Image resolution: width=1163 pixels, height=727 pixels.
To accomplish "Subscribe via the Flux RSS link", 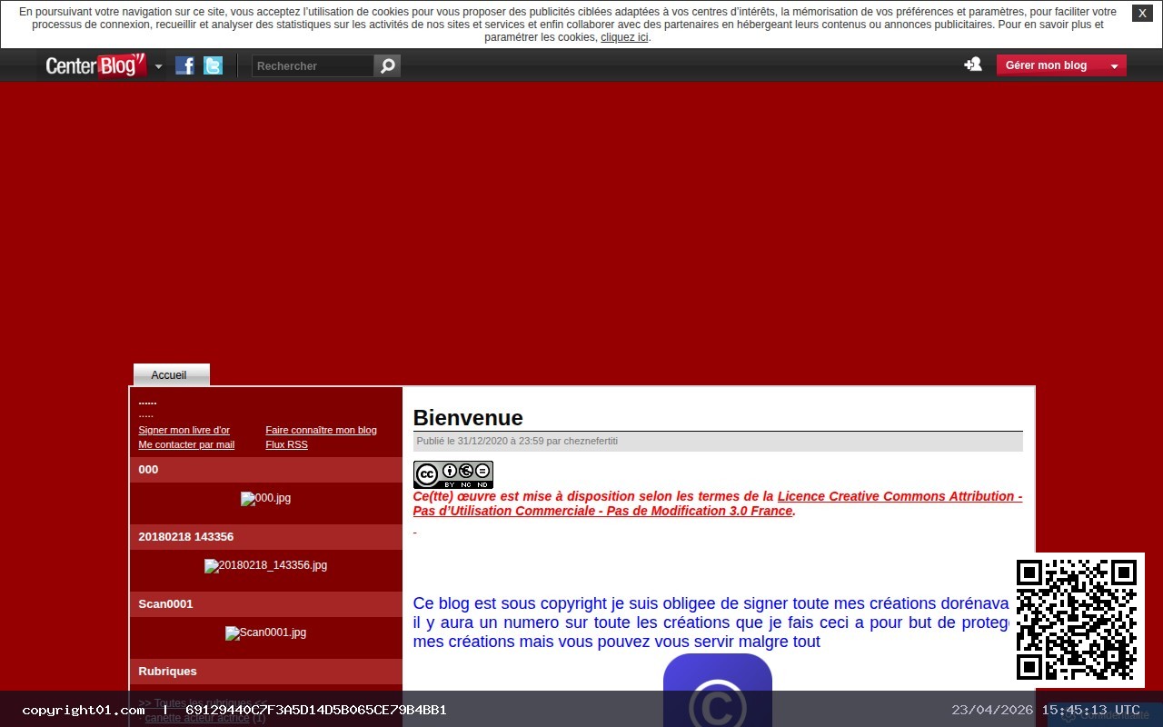I will [x=286, y=444].
